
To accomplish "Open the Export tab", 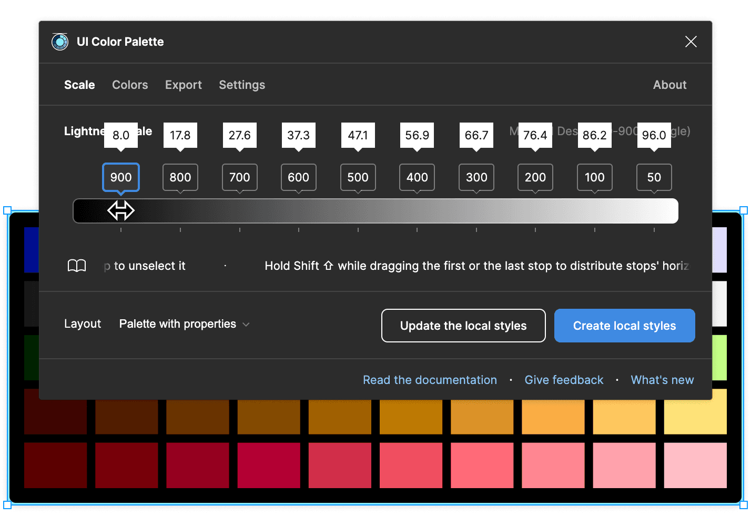I will (x=183, y=85).
